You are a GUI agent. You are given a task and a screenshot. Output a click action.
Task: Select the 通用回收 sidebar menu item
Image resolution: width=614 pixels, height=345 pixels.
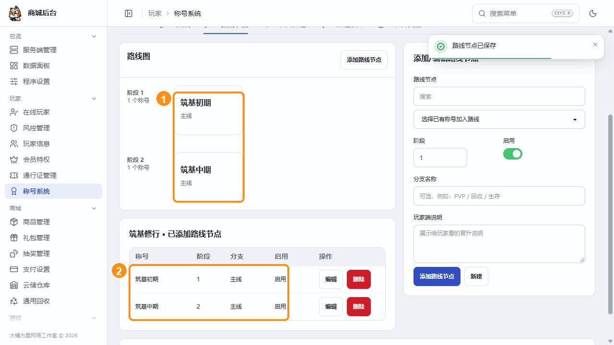pyautogui.click(x=54, y=301)
